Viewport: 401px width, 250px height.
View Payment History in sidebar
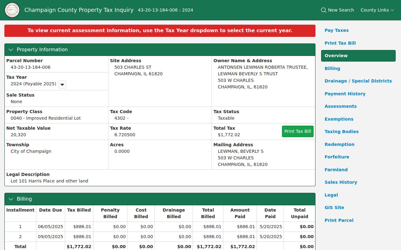pyautogui.click(x=345, y=94)
